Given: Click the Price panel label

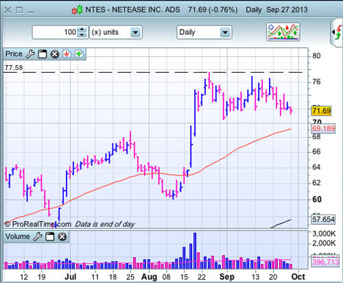Looking at the screenshot, I should 14,54.
